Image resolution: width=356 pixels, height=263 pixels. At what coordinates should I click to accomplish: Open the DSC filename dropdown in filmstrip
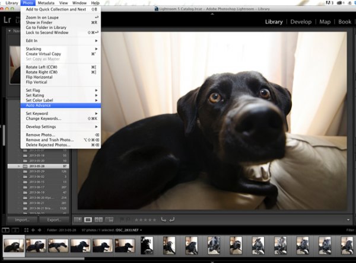(x=129, y=230)
